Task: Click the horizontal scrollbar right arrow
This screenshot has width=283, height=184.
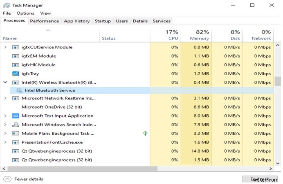Action: coord(271,168)
